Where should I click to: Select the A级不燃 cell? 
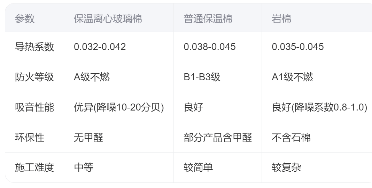point(92,77)
